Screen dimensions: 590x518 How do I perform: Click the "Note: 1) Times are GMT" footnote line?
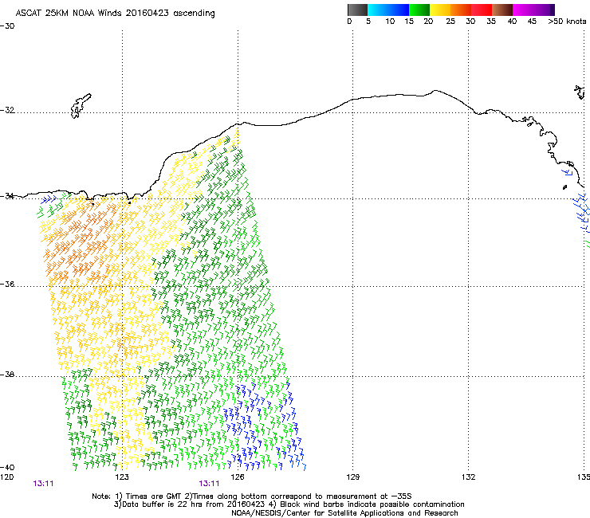[x=252, y=496]
